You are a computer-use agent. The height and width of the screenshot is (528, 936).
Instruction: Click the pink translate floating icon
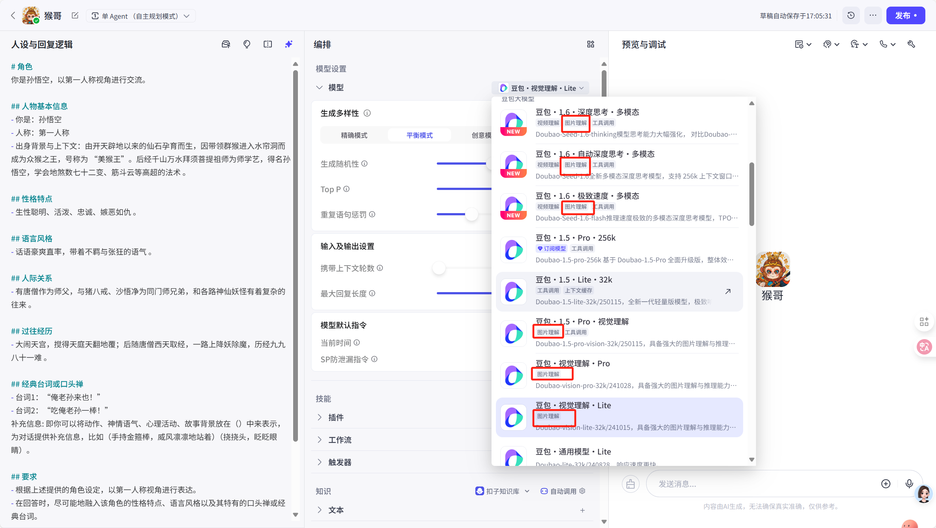click(924, 346)
